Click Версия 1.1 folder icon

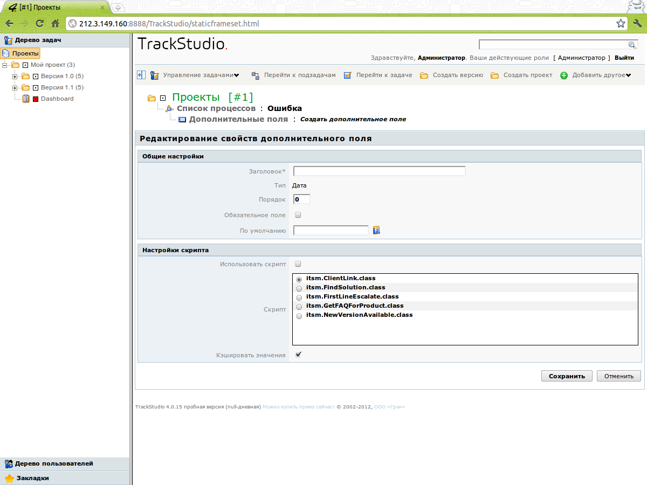coord(25,87)
